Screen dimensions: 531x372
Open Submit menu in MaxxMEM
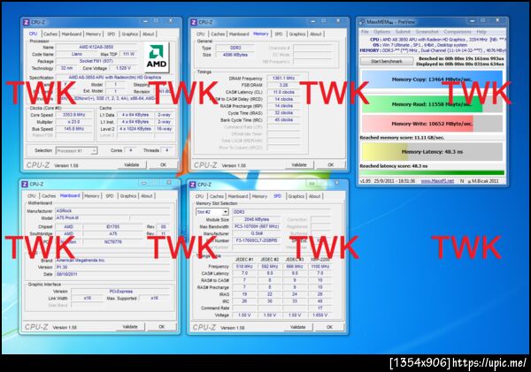pos(403,32)
